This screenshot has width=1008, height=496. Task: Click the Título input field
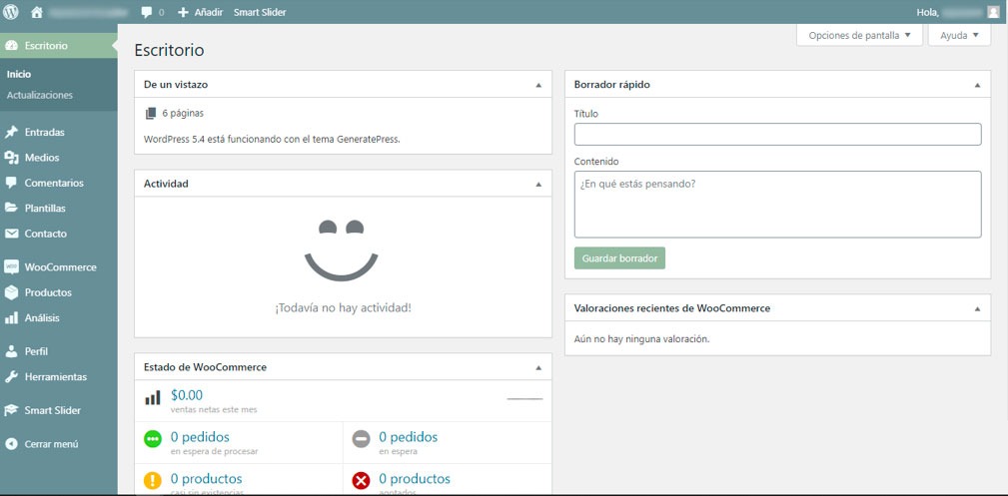click(x=777, y=135)
